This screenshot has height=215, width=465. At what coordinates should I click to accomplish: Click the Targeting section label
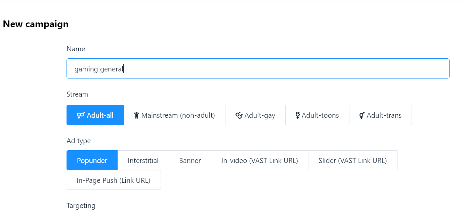click(x=81, y=206)
